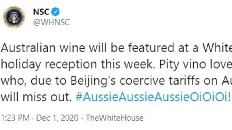Click the word "Australian" in tweet text
This screenshot has width=232, height=130.
pyautogui.click(x=28, y=48)
